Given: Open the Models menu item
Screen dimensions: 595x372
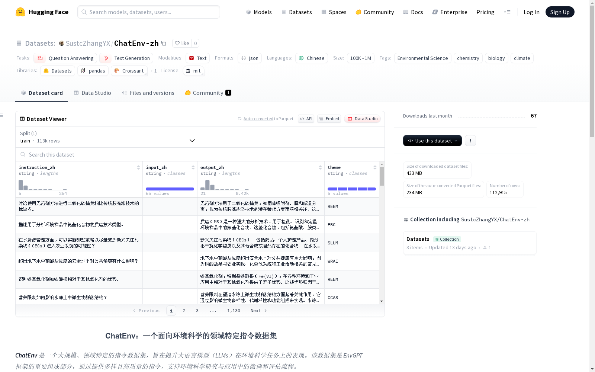Looking at the screenshot, I should [259, 12].
